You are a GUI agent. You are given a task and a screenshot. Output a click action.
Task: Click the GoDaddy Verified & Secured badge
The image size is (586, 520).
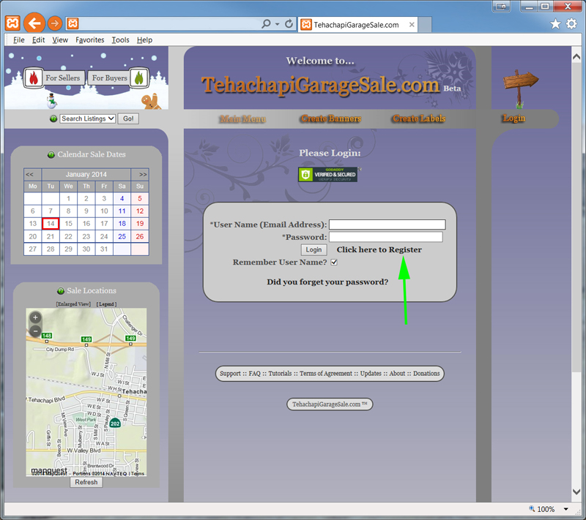click(x=327, y=175)
